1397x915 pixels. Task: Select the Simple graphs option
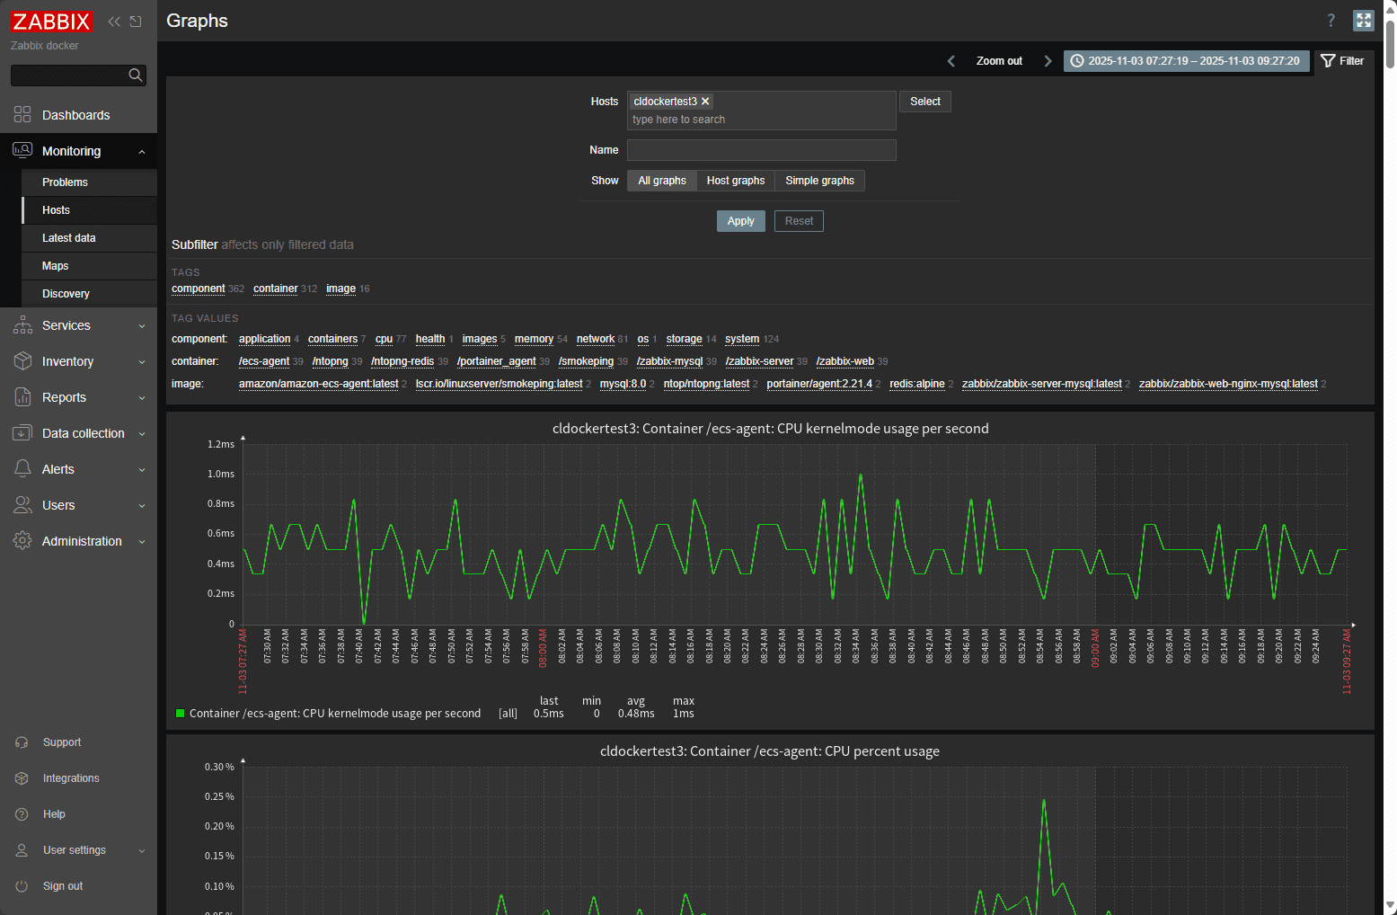pos(818,180)
